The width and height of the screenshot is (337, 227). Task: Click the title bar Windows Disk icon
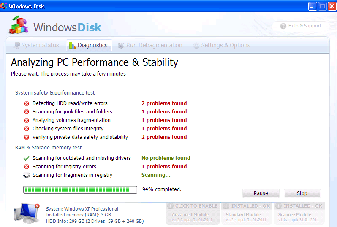tap(4, 6)
